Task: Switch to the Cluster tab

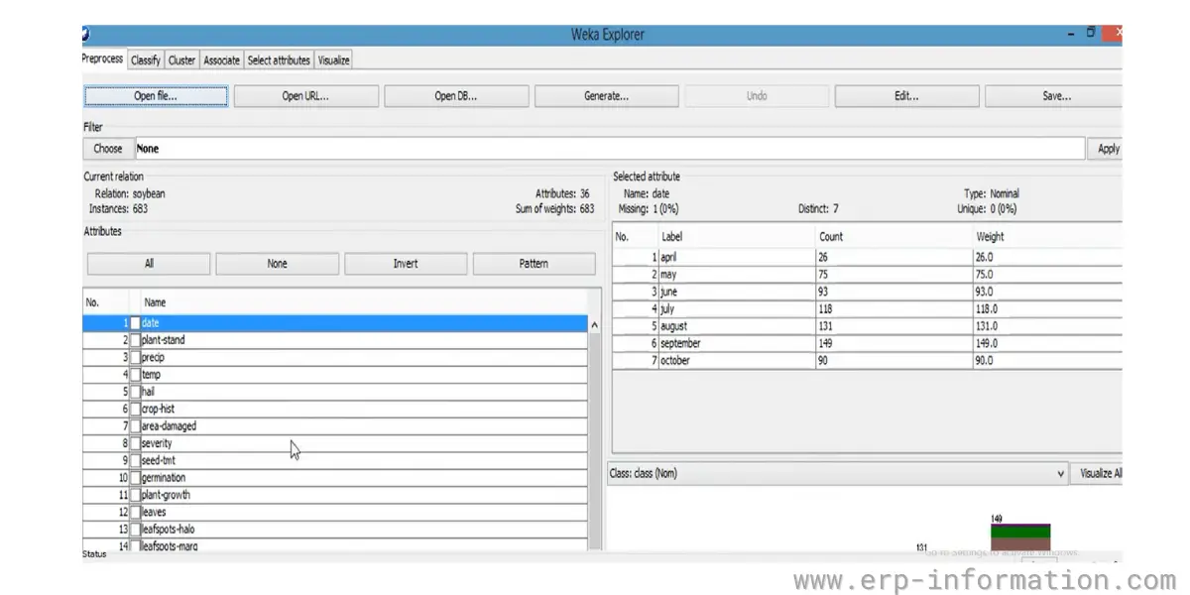Action: click(181, 60)
